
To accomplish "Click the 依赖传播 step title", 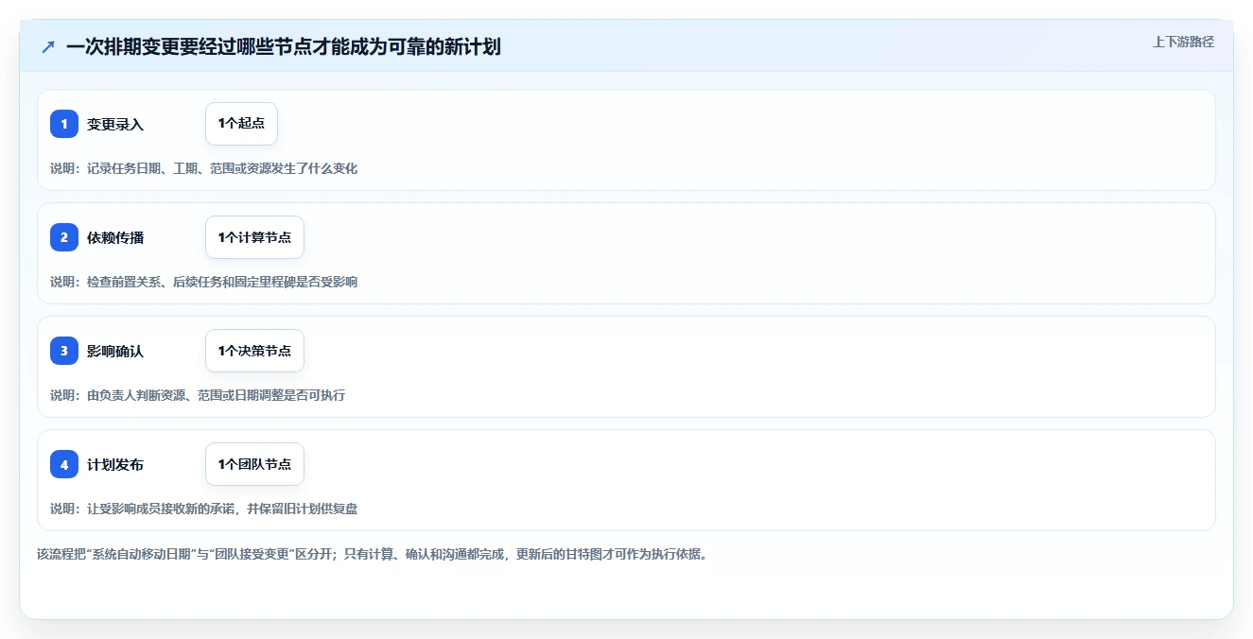I will pyautogui.click(x=115, y=237).
